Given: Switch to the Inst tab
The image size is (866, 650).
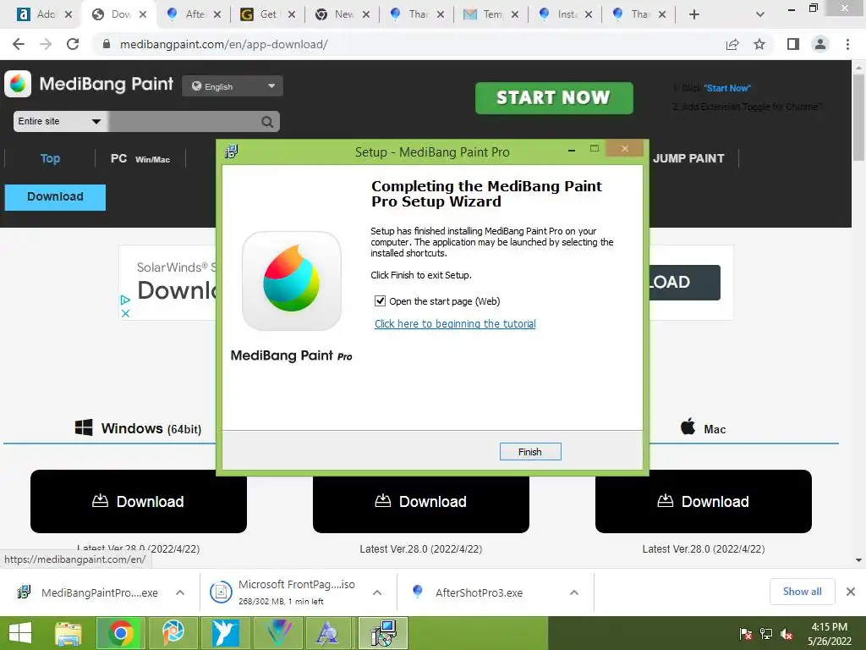Looking at the screenshot, I should point(566,14).
